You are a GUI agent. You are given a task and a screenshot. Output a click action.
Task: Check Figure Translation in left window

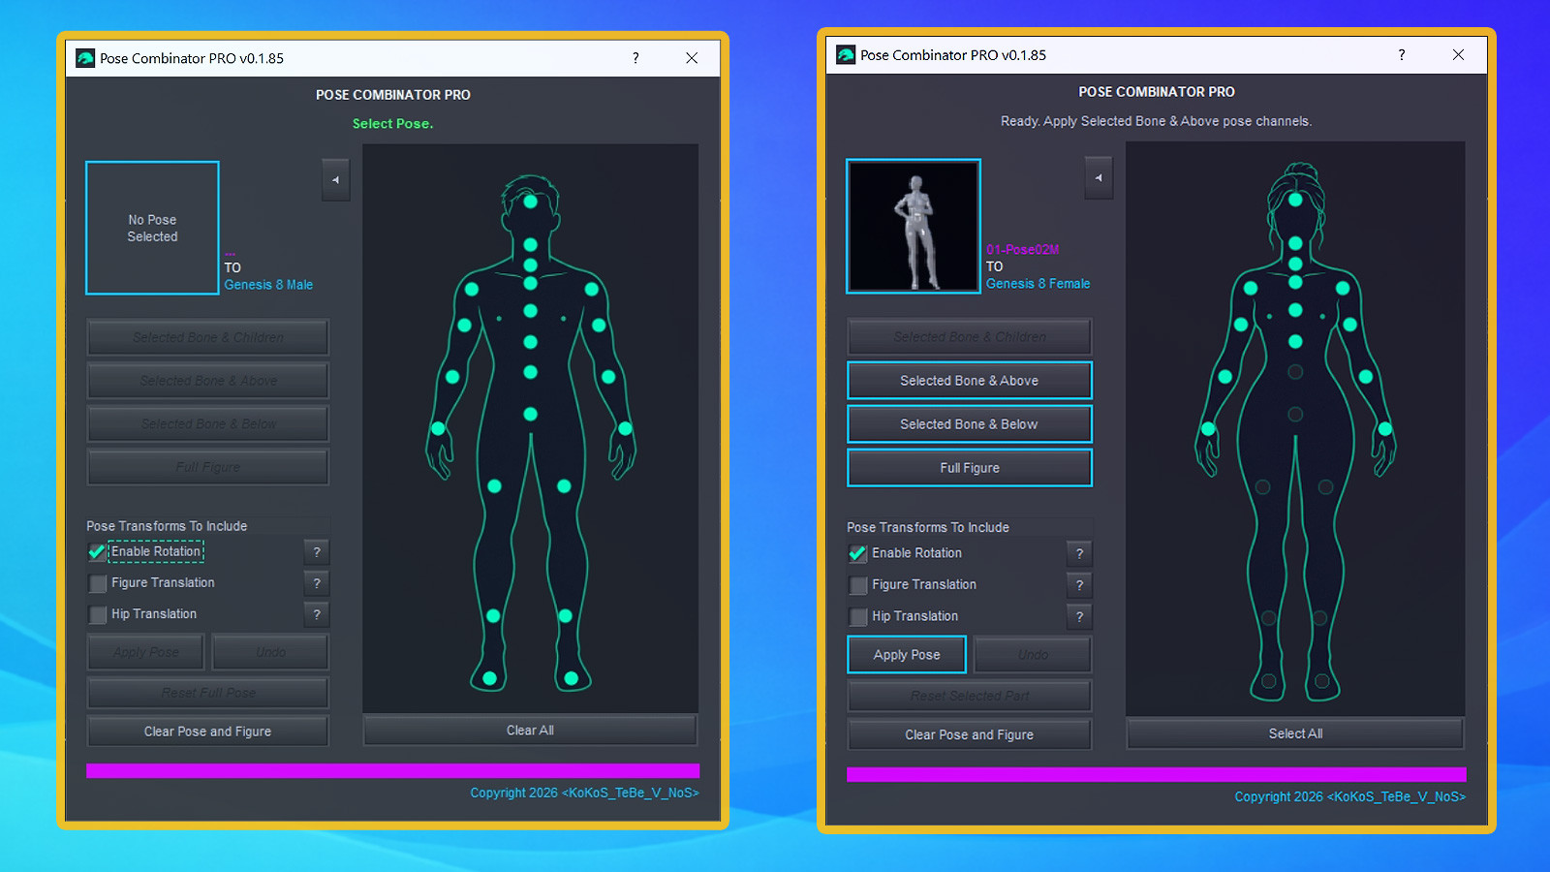(x=97, y=583)
